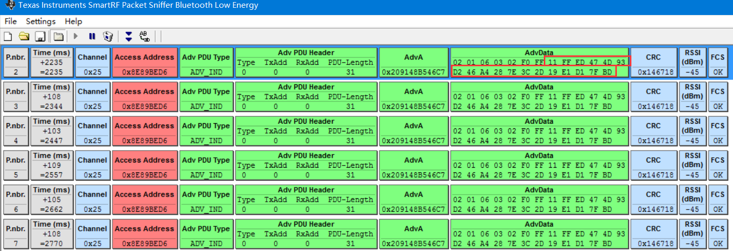Click the RSSI -45 cell of packet 3

pos(693,97)
